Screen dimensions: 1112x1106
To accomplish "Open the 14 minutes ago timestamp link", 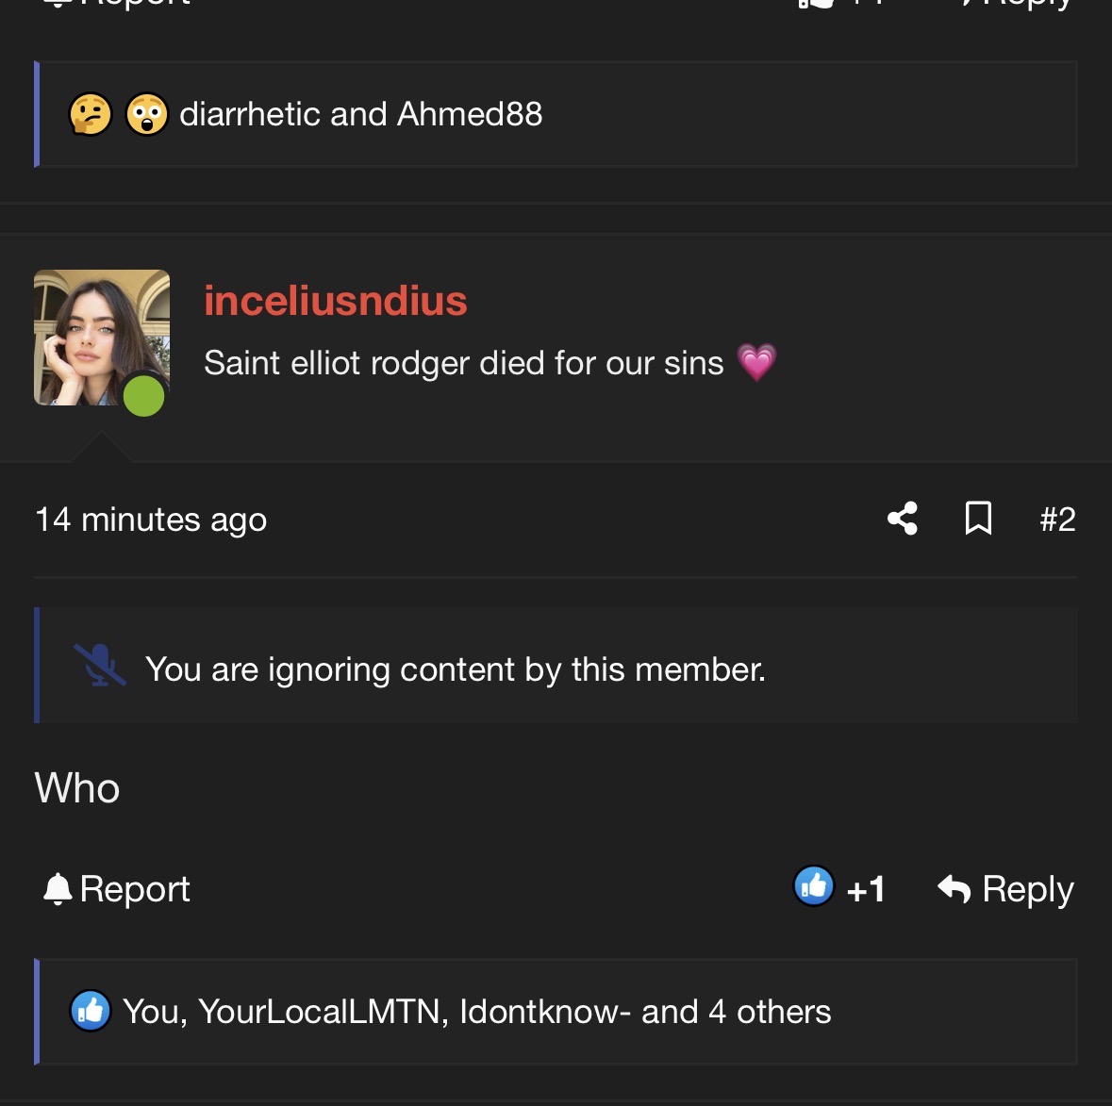I will (151, 520).
